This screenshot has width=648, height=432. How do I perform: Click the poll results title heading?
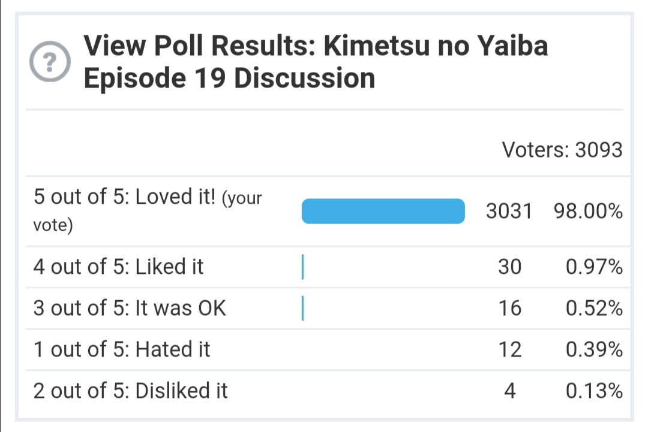(x=316, y=62)
